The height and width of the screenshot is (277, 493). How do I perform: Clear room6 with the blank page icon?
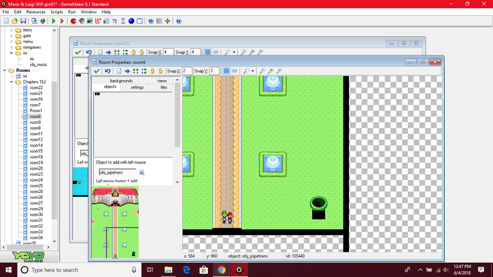(119, 71)
